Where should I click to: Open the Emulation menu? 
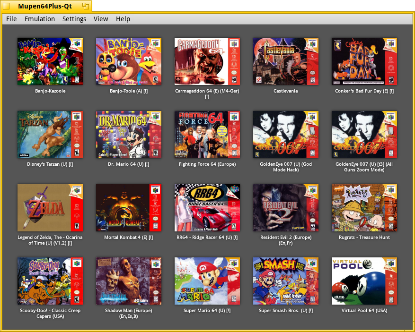tap(40, 19)
